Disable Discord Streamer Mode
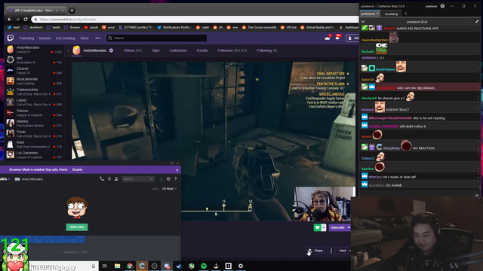The image size is (483, 271). click(77, 169)
